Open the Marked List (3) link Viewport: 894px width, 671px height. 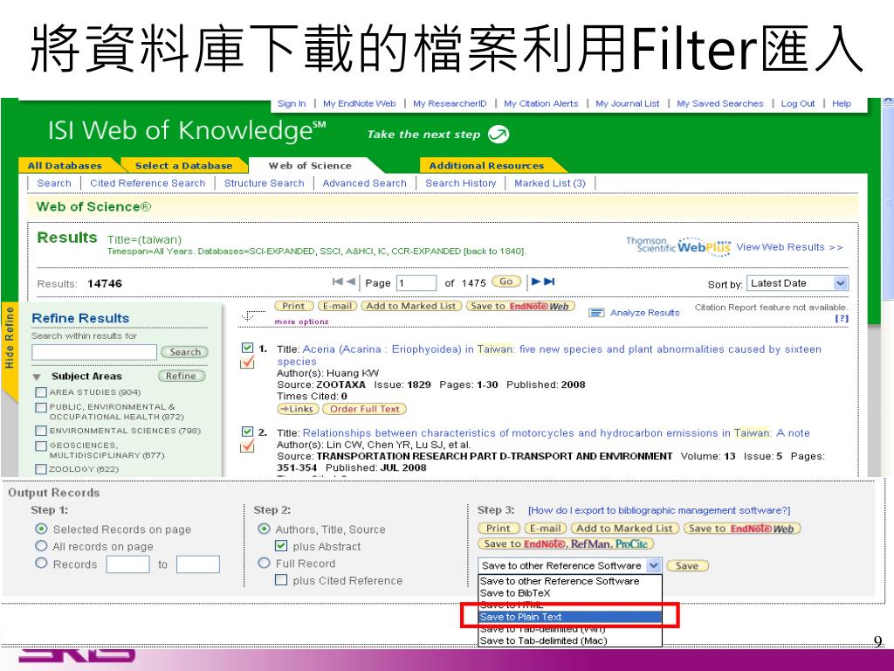[550, 183]
